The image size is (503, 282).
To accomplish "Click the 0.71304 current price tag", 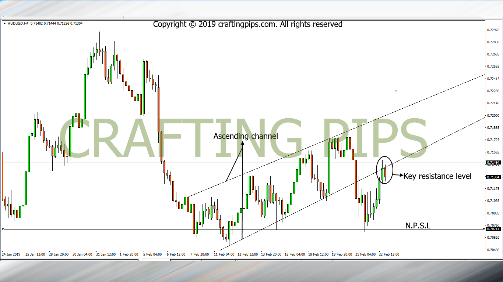I will [493, 177].
